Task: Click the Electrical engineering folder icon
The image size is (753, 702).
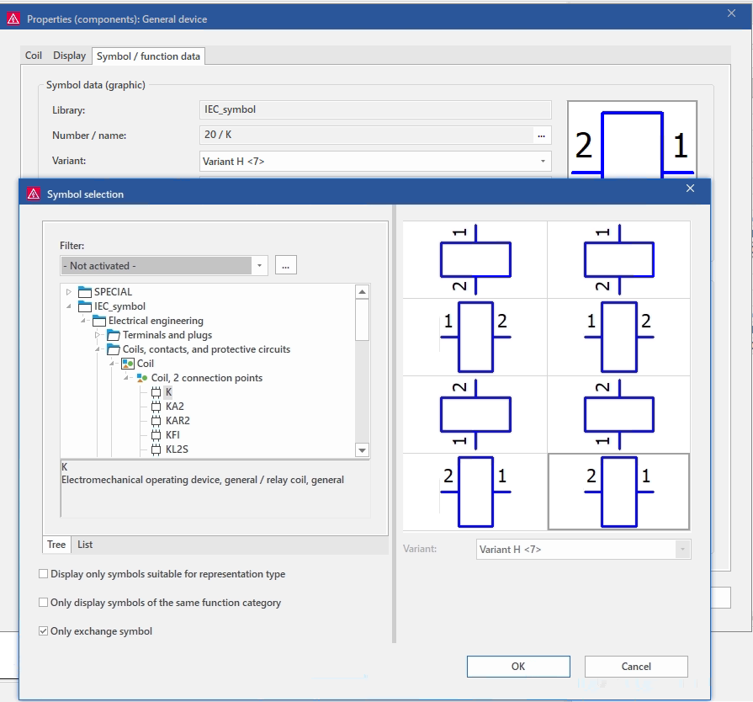Action: click(99, 321)
